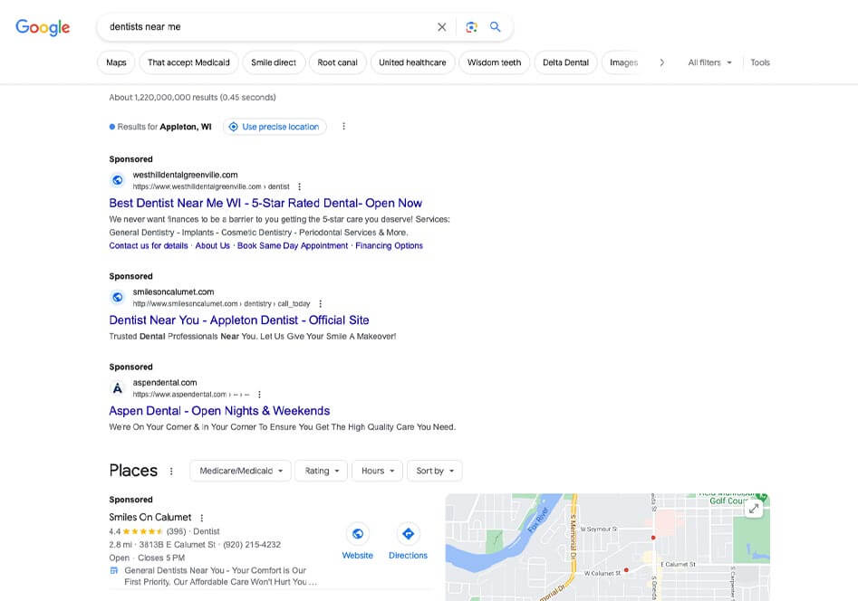The height and width of the screenshot is (601, 858).
Task: Select the Root canal filter chip
Action: pos(337,62)
